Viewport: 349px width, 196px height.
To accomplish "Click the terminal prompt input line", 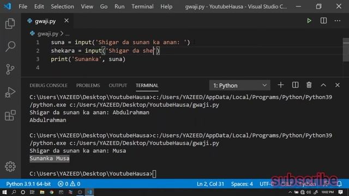I will [x=93, y=174].
